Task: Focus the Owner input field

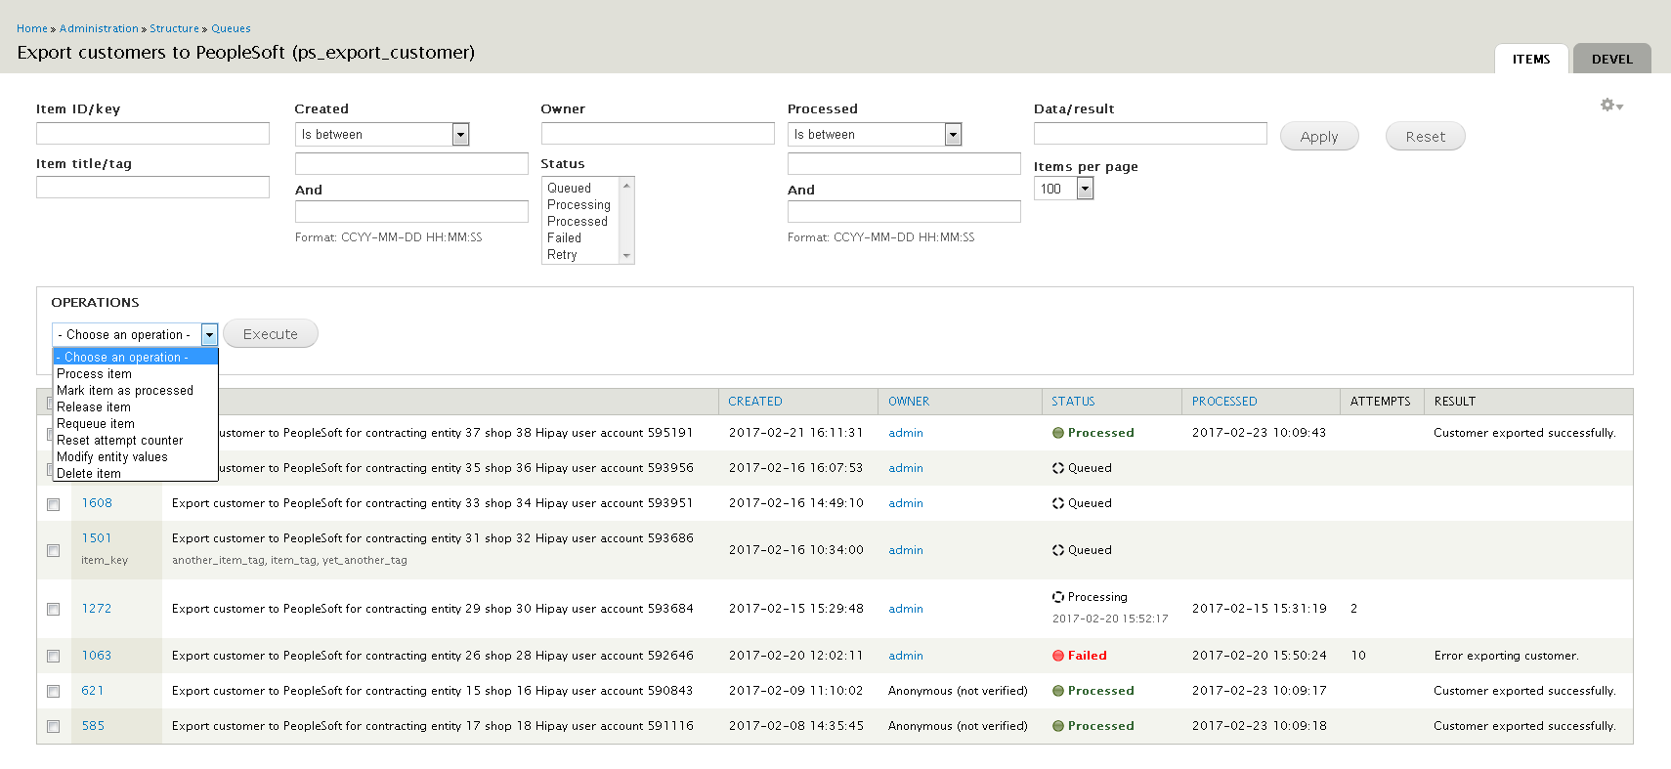Action: [658, 133]
